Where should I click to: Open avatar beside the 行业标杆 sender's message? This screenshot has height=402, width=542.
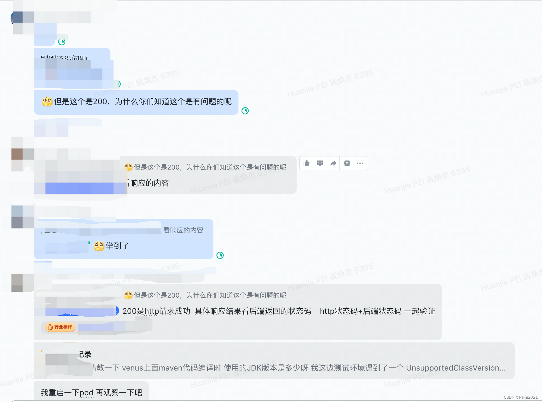point(17,282)
